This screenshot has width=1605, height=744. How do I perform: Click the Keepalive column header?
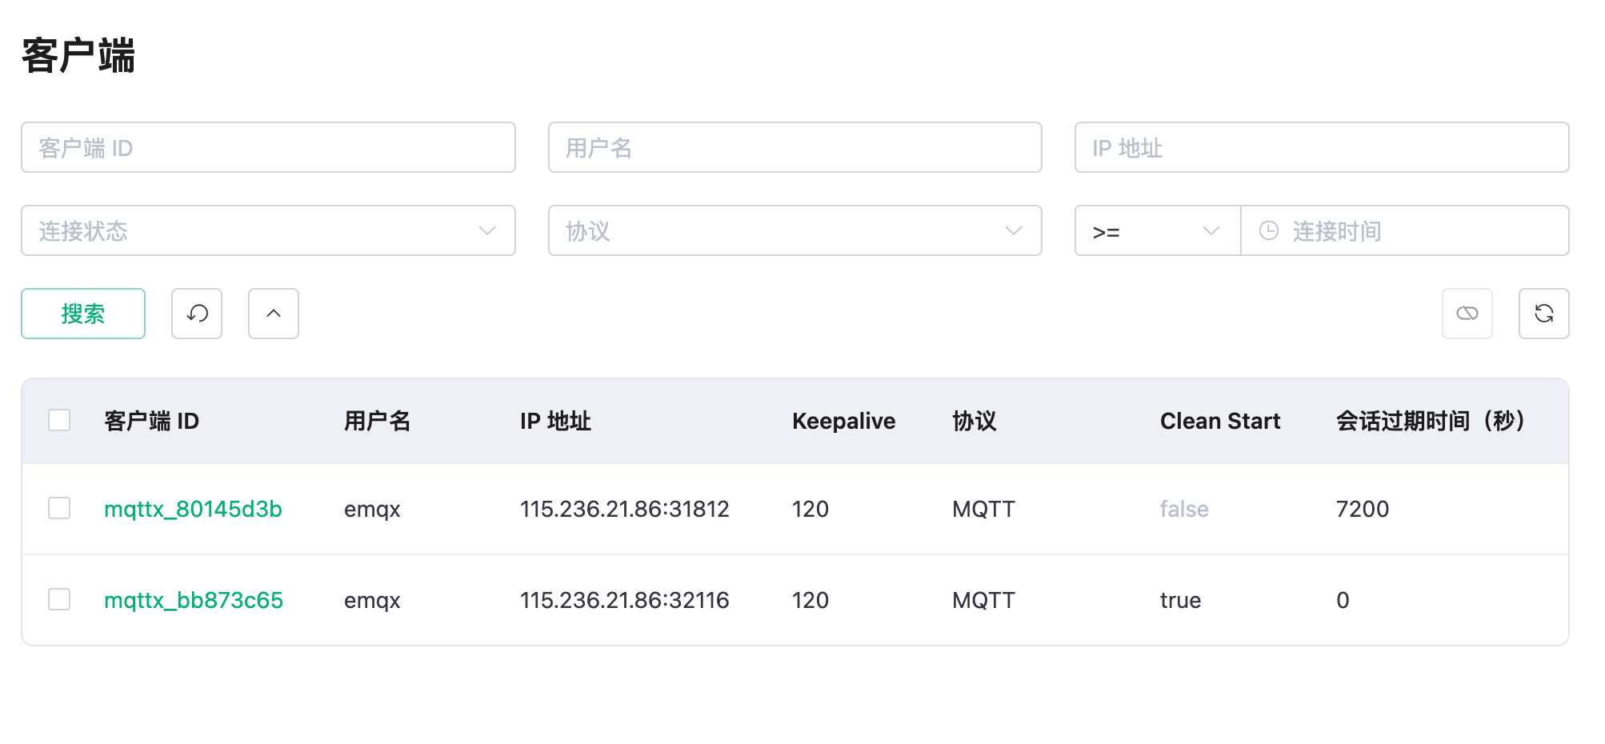(x=843, y=421)
